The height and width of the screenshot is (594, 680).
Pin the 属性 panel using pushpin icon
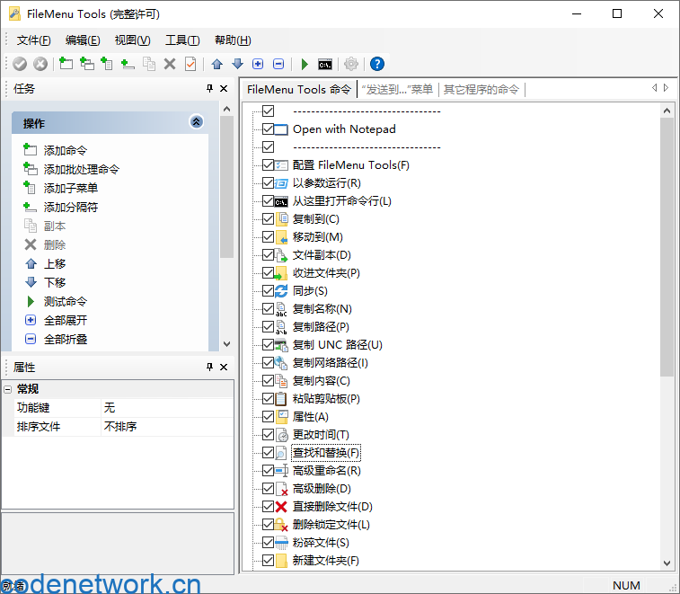209,367
